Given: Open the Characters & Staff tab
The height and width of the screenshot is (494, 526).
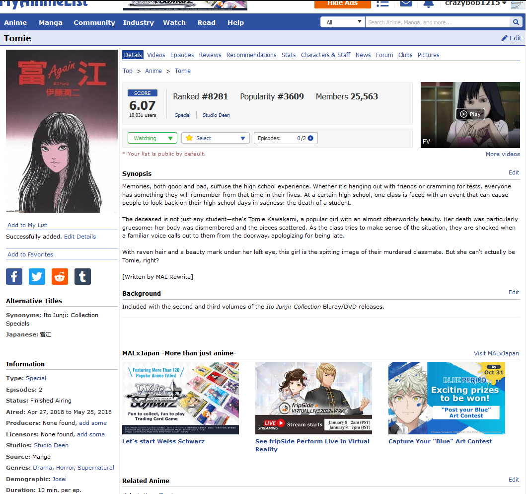Looking at the screenshot, I should click(325, 55).
